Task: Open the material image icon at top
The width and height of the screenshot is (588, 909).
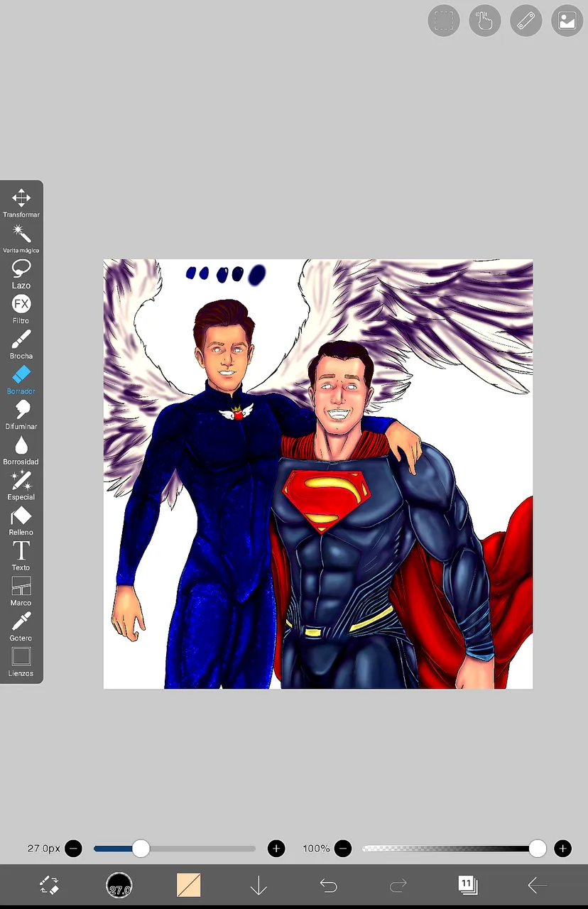Action: pyautogui.click(x=567, y=21)
